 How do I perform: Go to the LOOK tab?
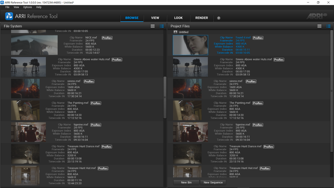coord(178,18)
